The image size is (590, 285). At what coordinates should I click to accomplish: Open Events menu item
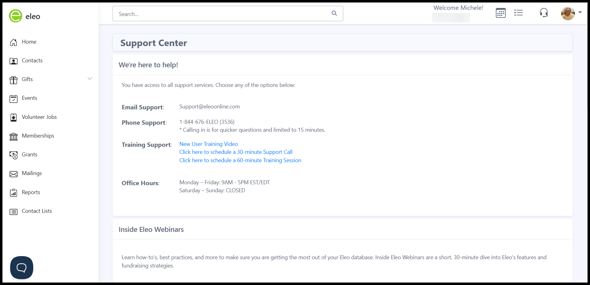tap(29, 98)
